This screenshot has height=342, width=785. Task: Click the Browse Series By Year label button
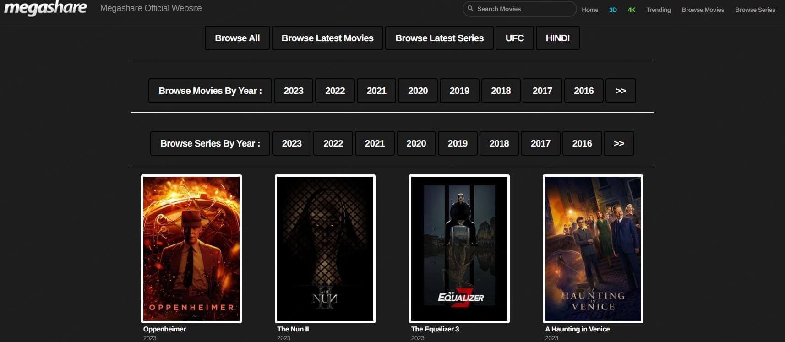(210, 143)
